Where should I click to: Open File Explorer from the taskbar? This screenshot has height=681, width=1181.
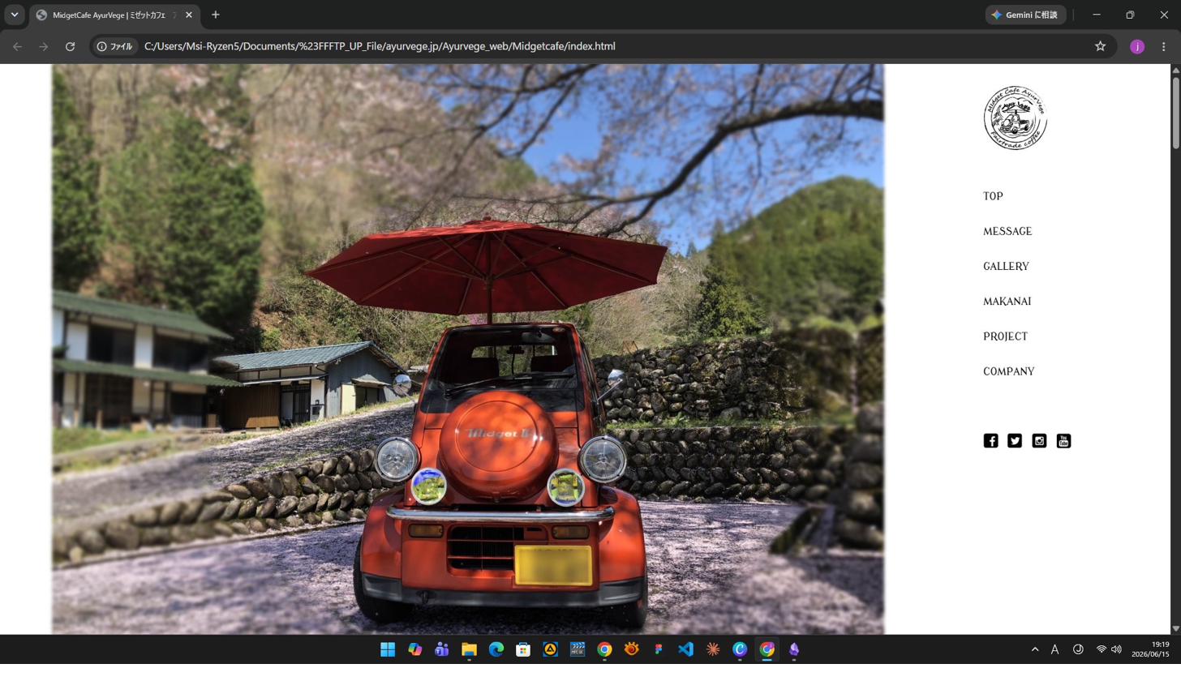coord(469,649)
